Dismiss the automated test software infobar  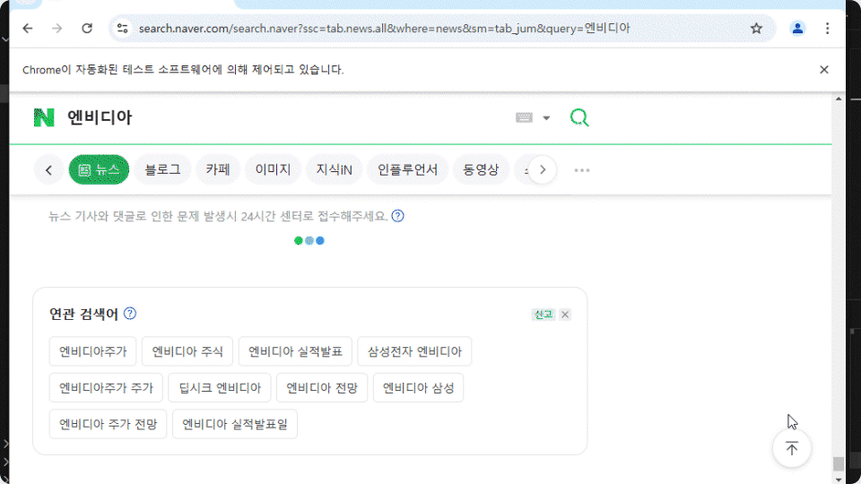coord(823,70)
